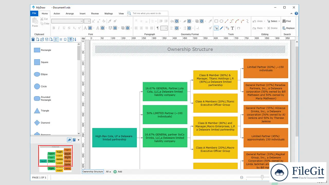The height and width of the screenshot is (185, 329).
Task: Click the zoom slider handle
Action: click(x=262, y=177)
